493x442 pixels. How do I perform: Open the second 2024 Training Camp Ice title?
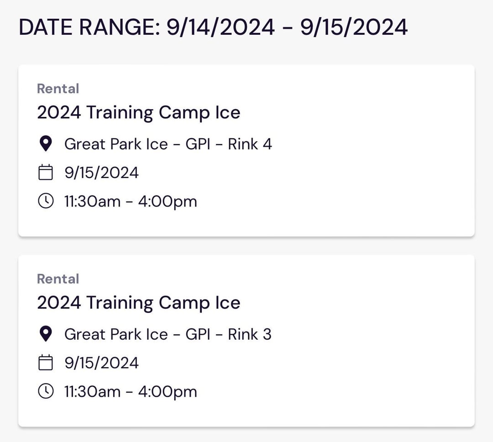click(138, 303)
